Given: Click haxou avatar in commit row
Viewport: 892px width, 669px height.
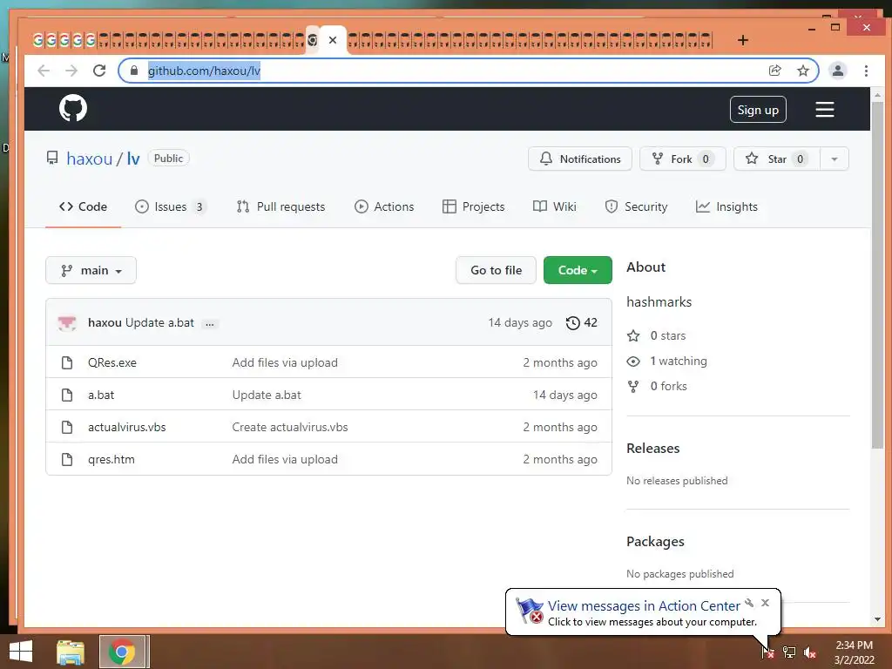Looking at the screenshot, I should tap(67, 322).
